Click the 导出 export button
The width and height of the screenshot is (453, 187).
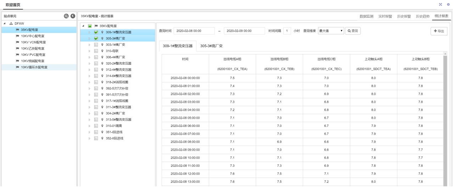click(x=439, y=31)
